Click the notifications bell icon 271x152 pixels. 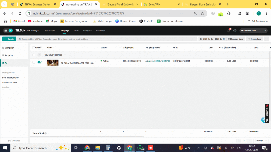pos(229,31)
